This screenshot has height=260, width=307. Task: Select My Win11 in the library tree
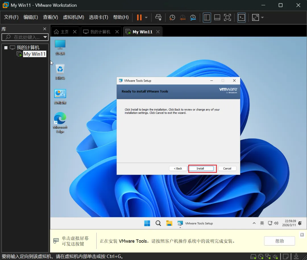(34, 54)
